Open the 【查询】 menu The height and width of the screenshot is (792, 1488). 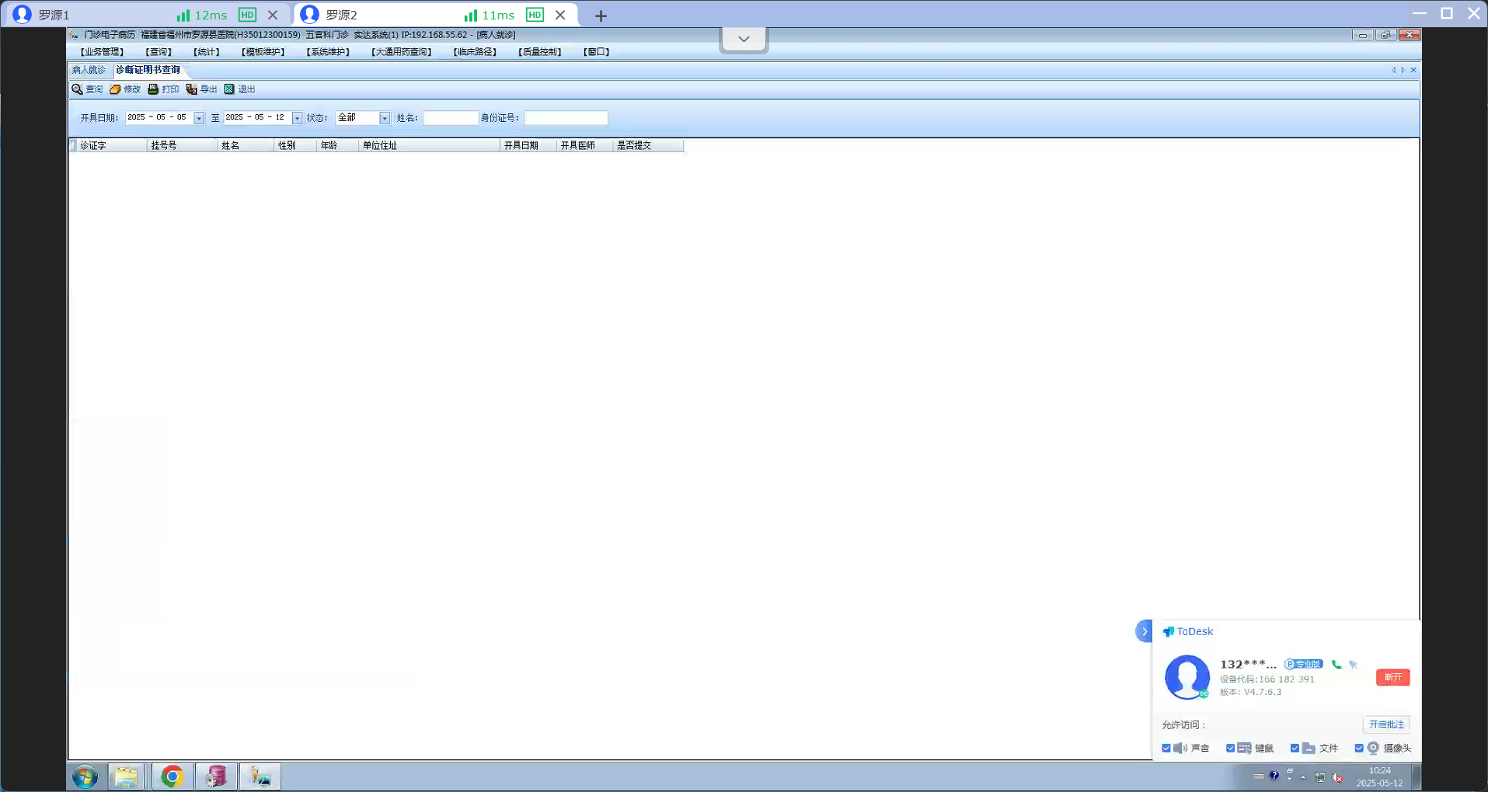coord(159,52)
